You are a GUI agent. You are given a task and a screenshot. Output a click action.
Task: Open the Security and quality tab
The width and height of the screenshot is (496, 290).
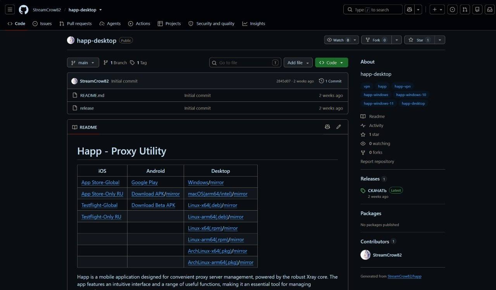point(212,24)
